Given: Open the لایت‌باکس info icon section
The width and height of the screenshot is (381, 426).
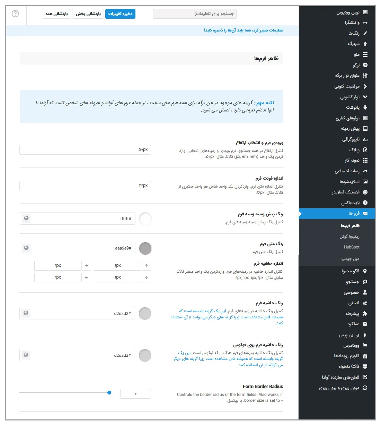Looking at the screenshot, I should pos(365,203).
